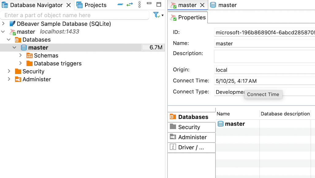315x178 pixels.
Task: Click the Administer folder icon in navigator tree
Action: tap(18, 80)
